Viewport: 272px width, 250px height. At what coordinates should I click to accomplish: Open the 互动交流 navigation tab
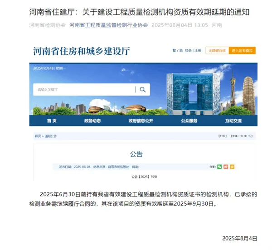pyautogui.click(x=233, y=121)
